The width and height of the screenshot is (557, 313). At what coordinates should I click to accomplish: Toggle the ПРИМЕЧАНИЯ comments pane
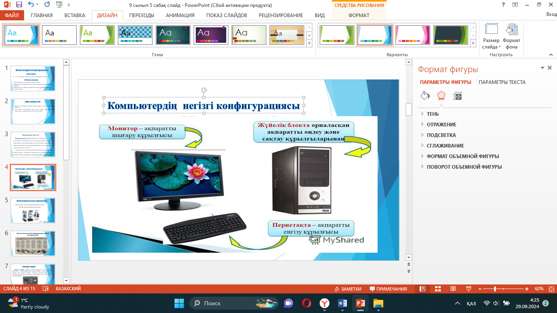388,289
